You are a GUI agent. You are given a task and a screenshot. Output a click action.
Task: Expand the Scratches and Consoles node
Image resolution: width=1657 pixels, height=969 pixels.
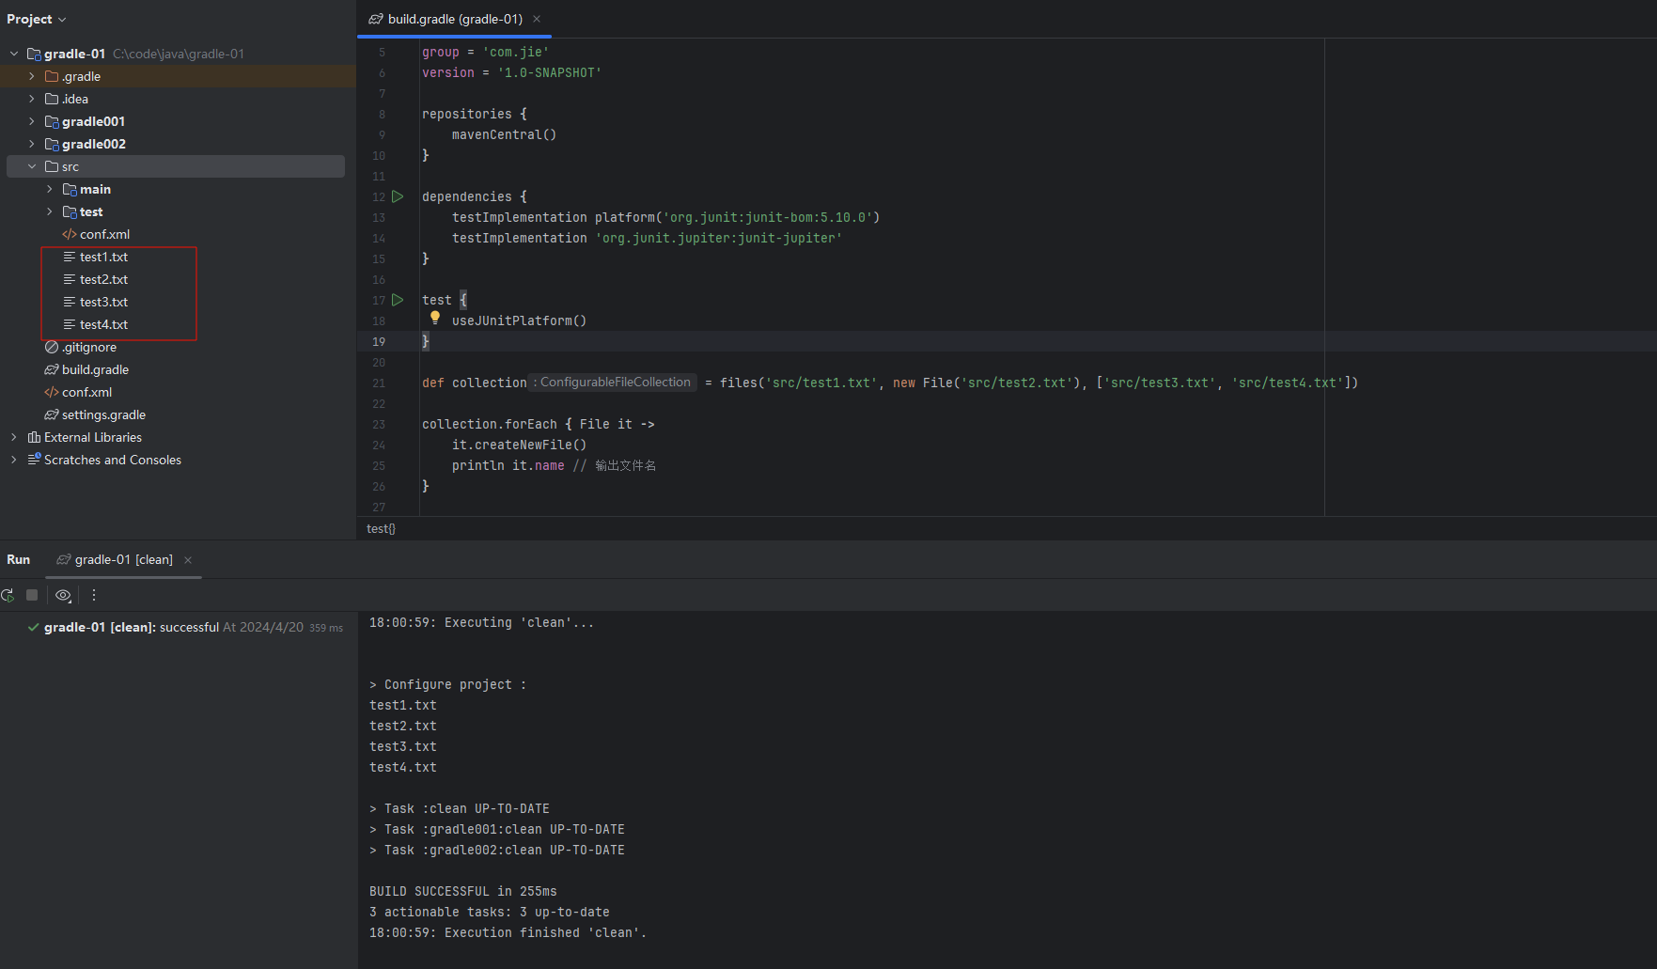coord(14,460)
